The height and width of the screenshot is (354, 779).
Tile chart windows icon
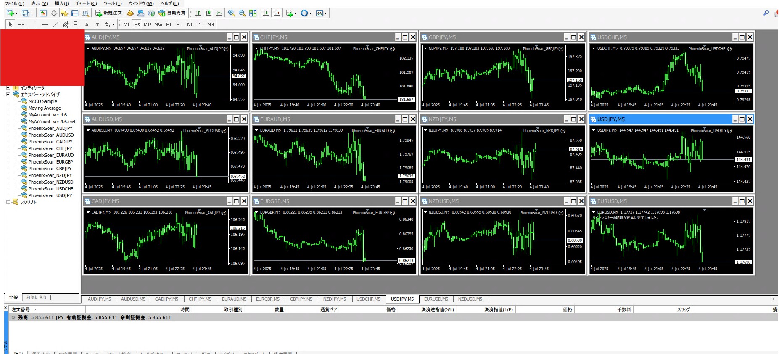tap(253, 13)
